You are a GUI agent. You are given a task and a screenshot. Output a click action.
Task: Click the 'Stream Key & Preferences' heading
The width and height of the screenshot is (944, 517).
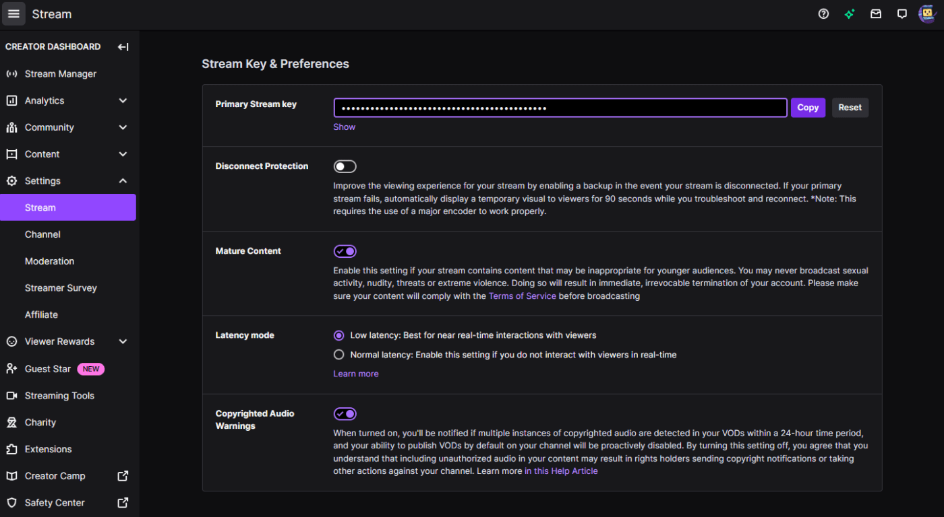(275, 64)
